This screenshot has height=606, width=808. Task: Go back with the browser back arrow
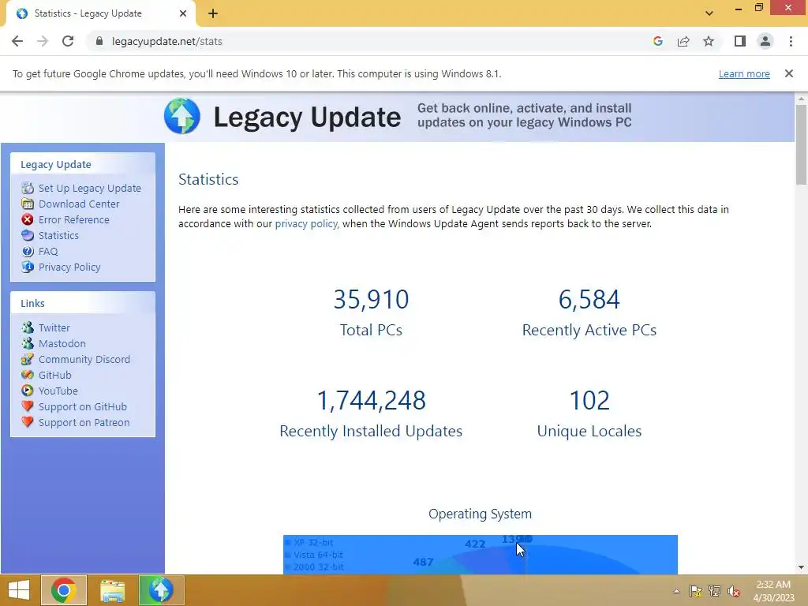(17, 41)
